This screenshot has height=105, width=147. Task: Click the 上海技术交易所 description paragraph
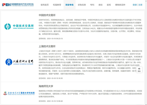(x=90, y=62)
